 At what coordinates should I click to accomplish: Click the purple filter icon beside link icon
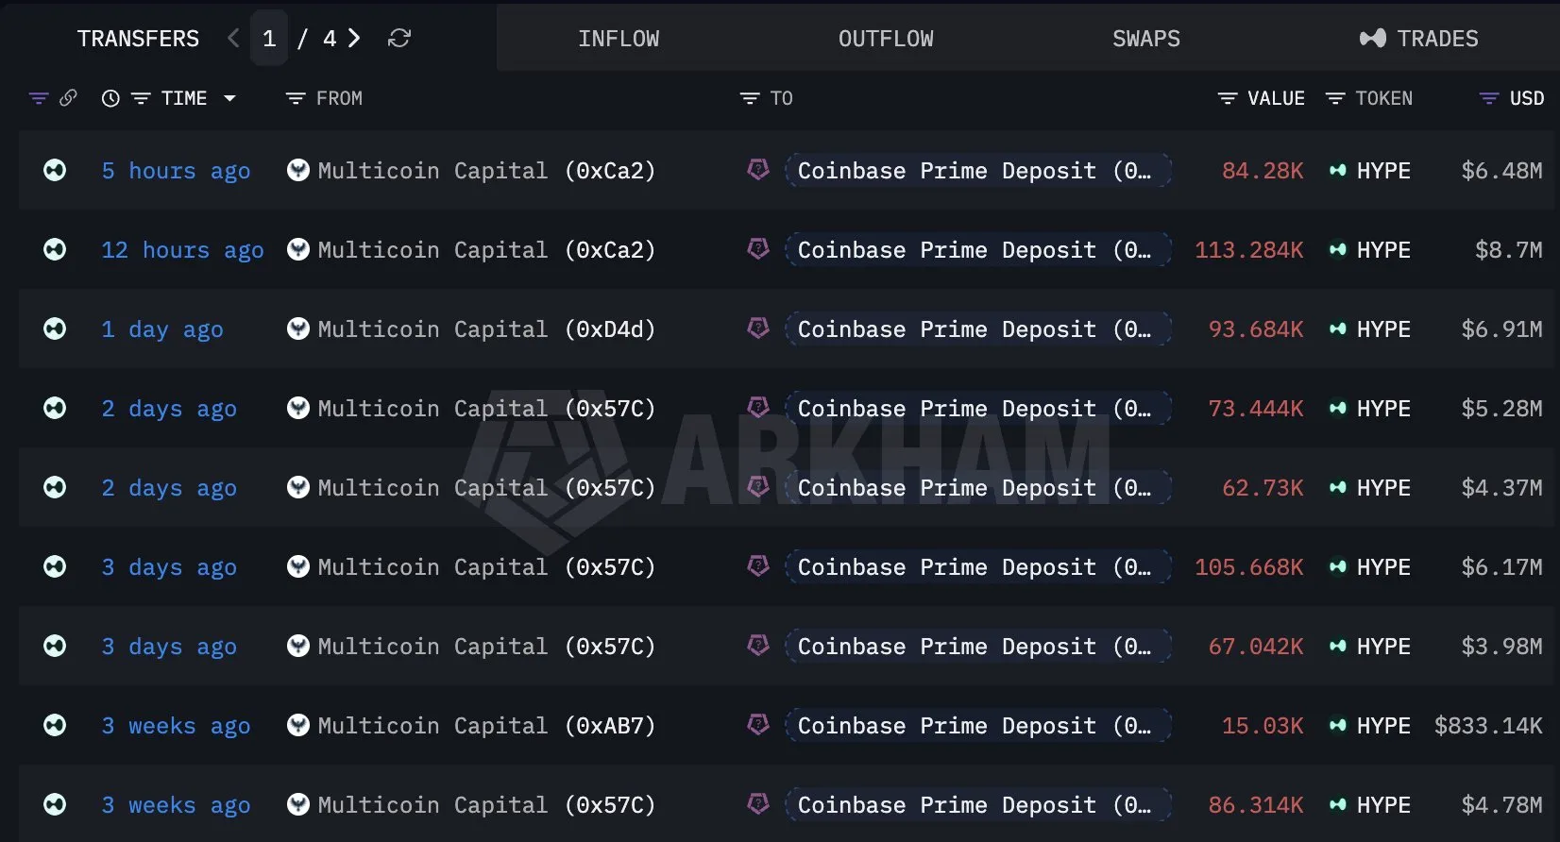39,98
